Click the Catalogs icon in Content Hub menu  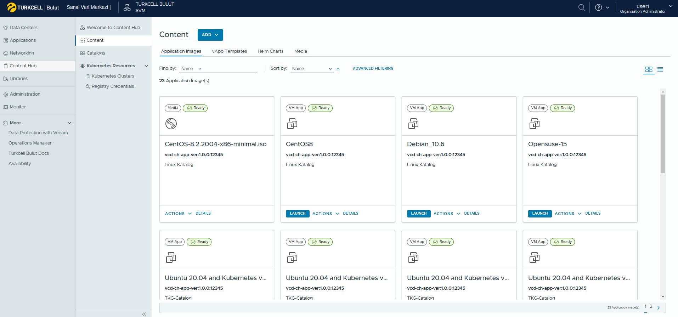click(x=83, y=53)
